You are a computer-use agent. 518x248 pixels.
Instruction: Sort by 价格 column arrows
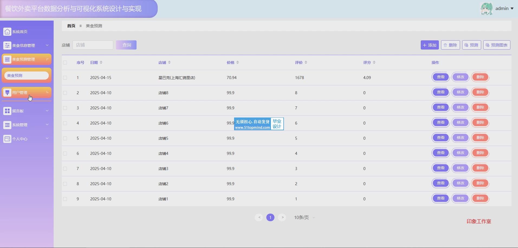point(238,63)
